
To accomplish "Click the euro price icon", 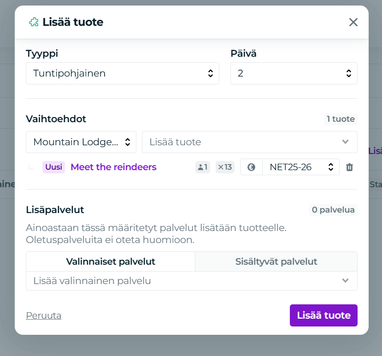I will pos(251,167).
